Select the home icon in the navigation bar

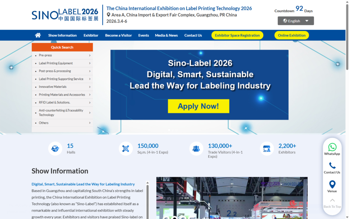(x=37, y=35)
